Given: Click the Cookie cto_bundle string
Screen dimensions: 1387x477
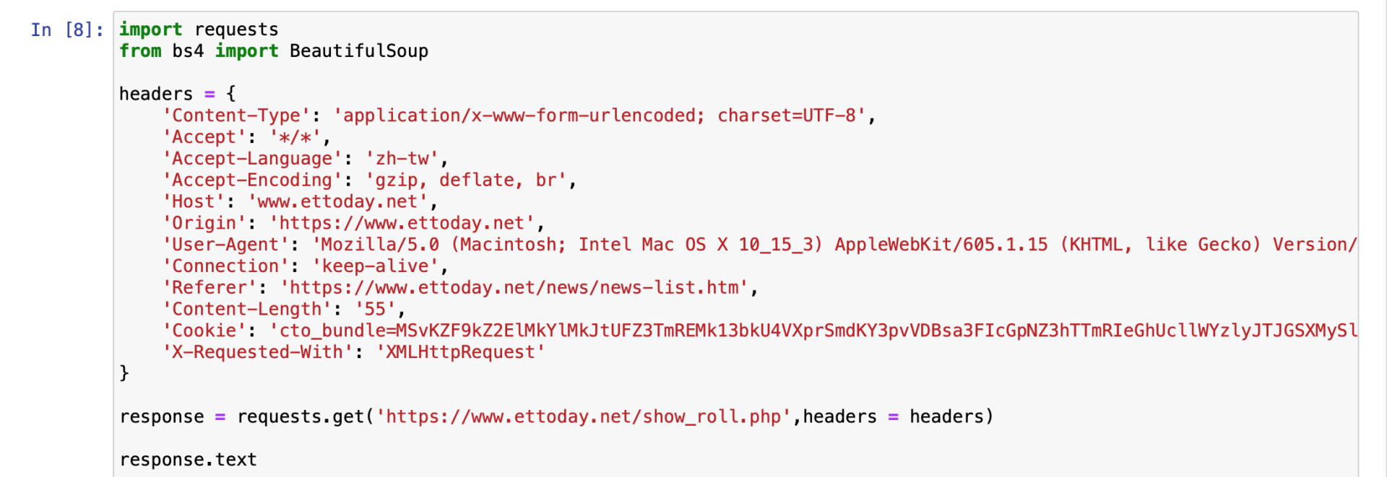Looking at the screenshot, I should (x=813, y=331).
